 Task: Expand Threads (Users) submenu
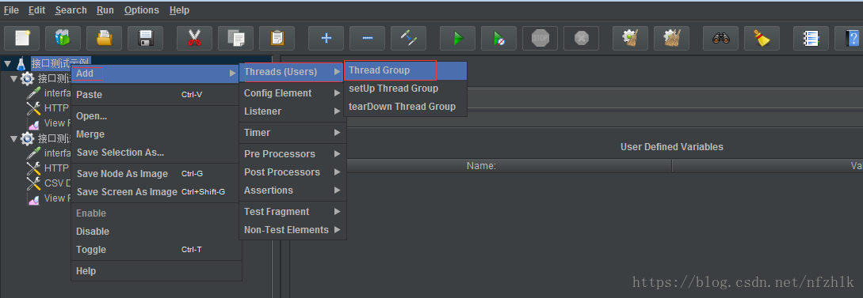coord(292,72)
